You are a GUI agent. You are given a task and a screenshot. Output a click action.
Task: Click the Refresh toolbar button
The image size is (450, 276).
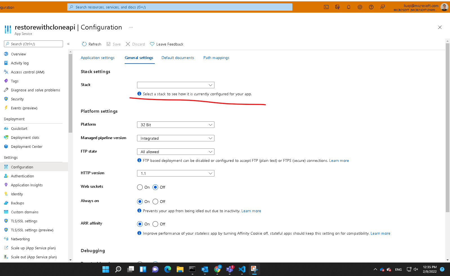91,44
